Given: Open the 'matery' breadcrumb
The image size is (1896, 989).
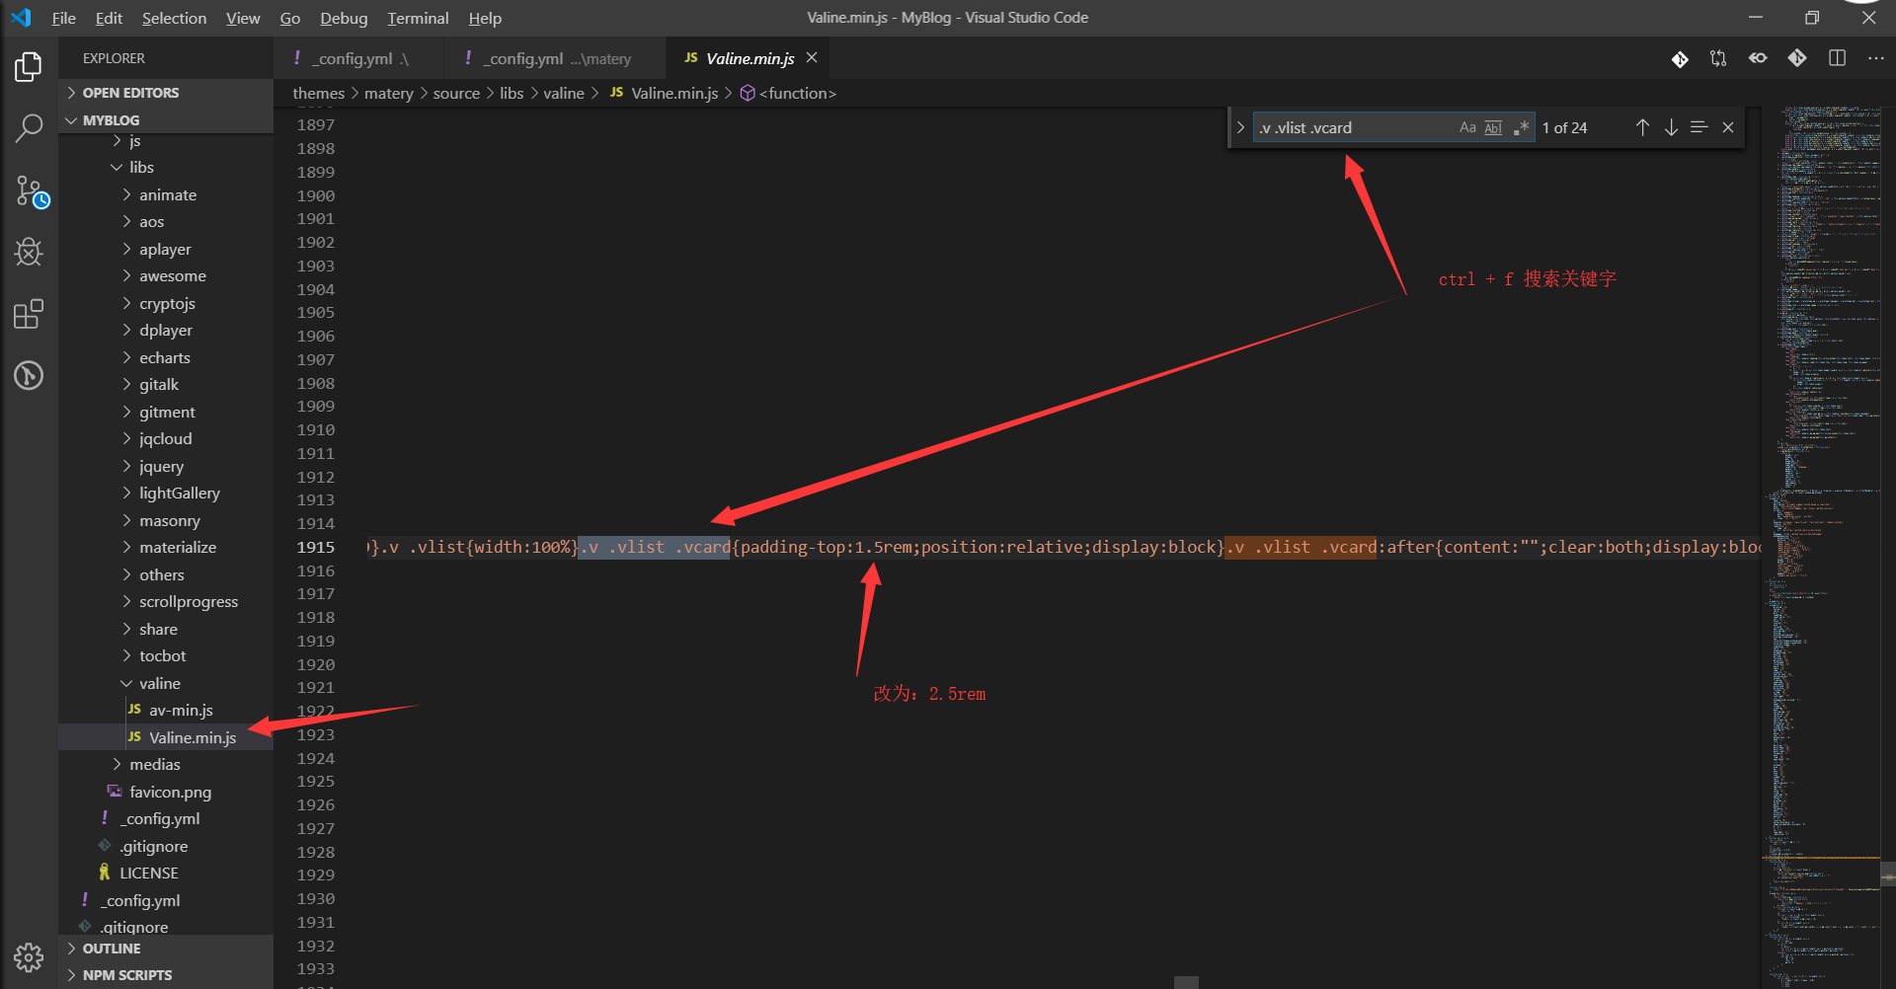Looking at the screenshot, I should point(389,93).
